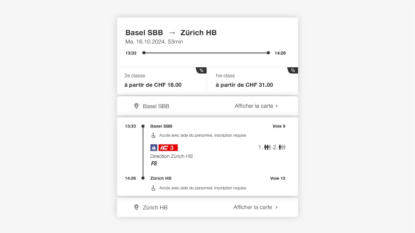This screenshot has width=415, height=233.
Task: Click the 13:33 departure dot on the header timeline
Action: (144, 53)
